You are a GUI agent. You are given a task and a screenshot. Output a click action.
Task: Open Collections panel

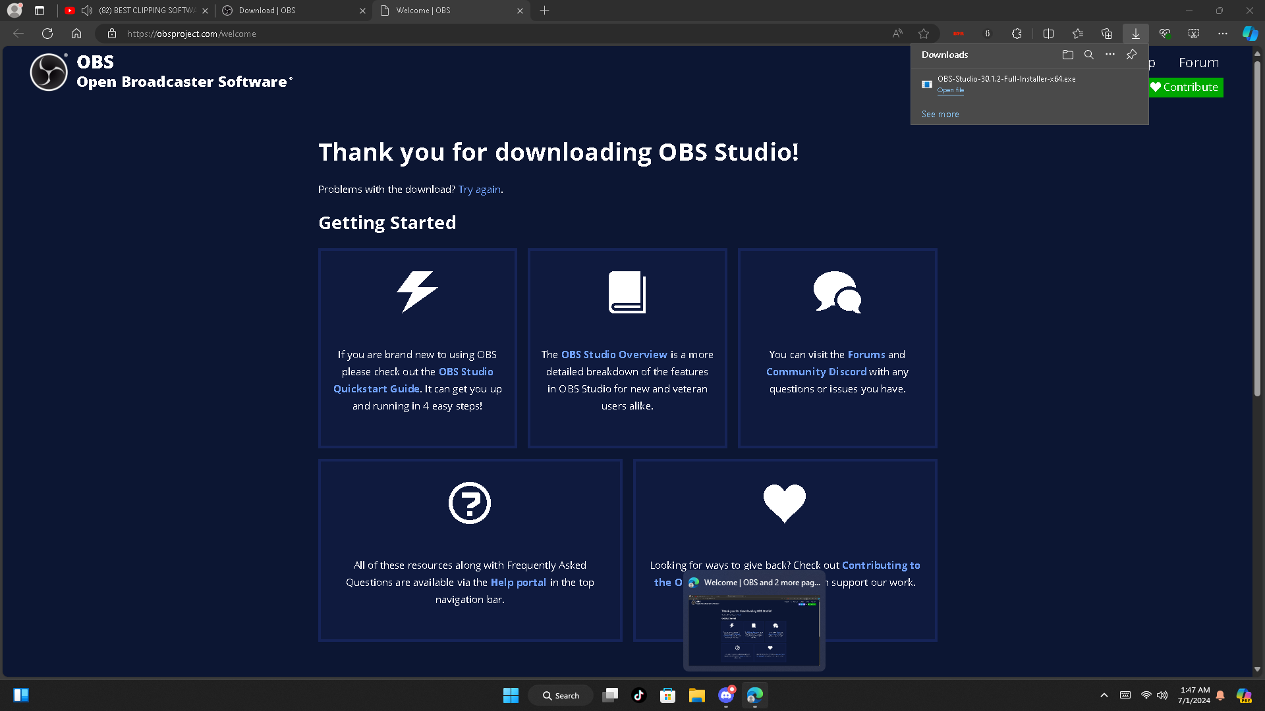1107,34
